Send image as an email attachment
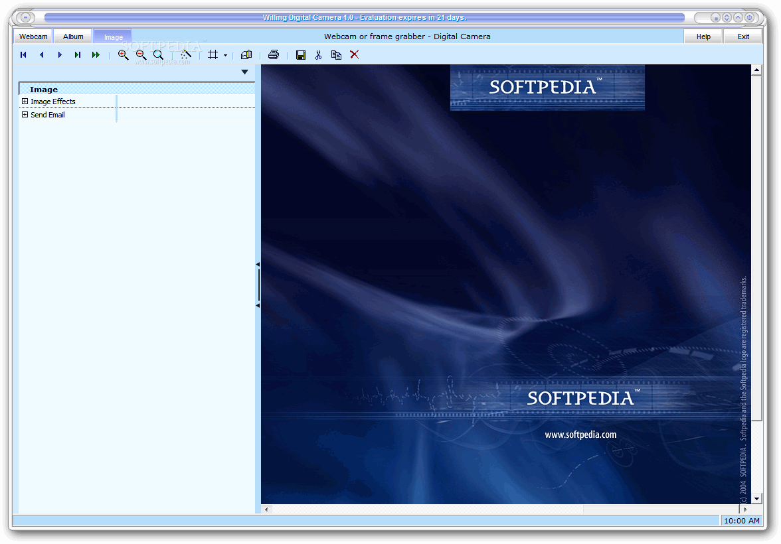This screenshot has height=544, width=781. coord(246,55)
